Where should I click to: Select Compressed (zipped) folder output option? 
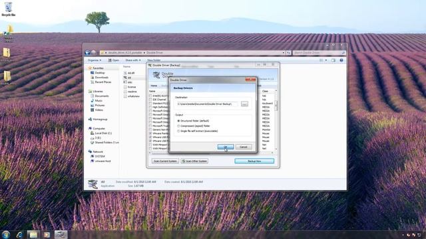[x=194, y=126]
